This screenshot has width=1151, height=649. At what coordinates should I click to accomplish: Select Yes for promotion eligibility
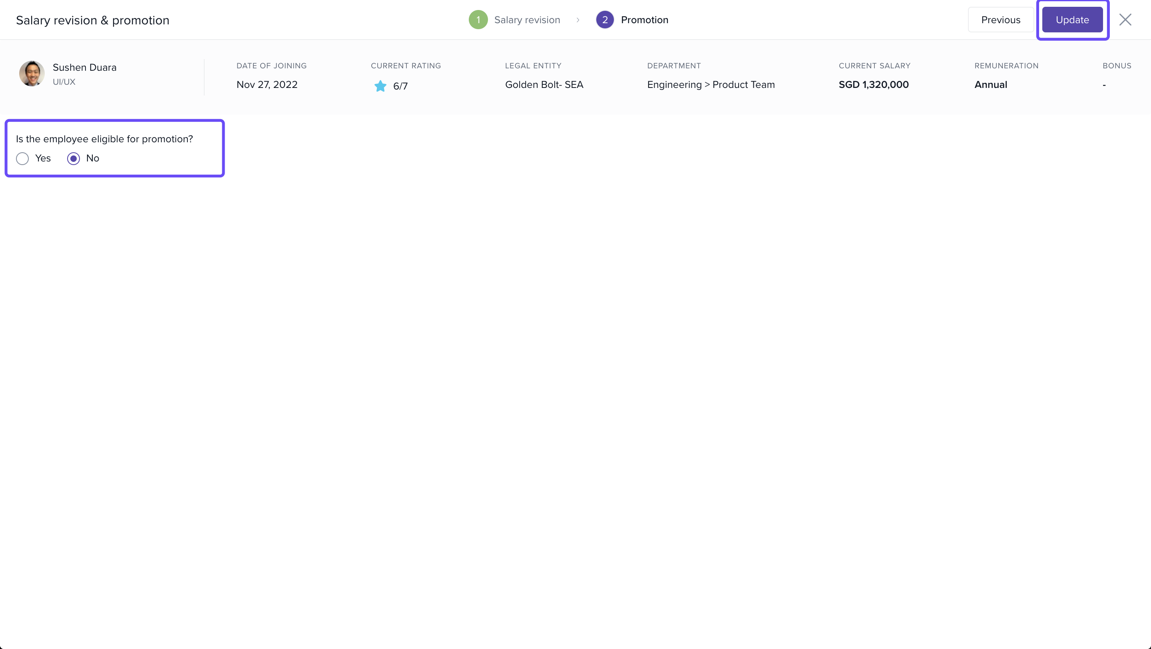(22, 159)
